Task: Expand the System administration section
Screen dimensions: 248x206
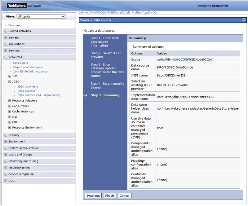Action: [6, 148]
